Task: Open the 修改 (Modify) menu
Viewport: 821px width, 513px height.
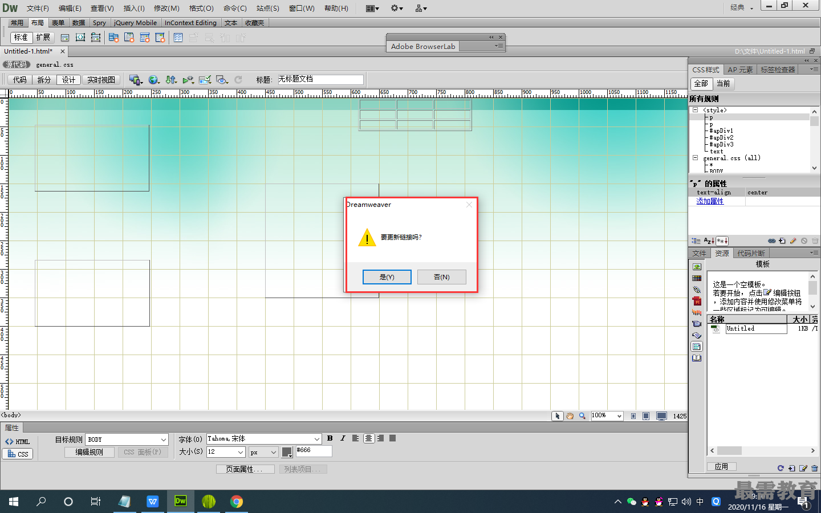Action: (x=166, y=8)
